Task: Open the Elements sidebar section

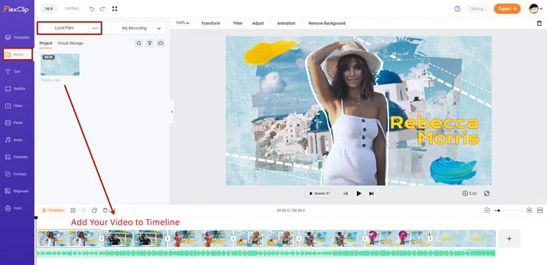Action: (x=17, y=157)
